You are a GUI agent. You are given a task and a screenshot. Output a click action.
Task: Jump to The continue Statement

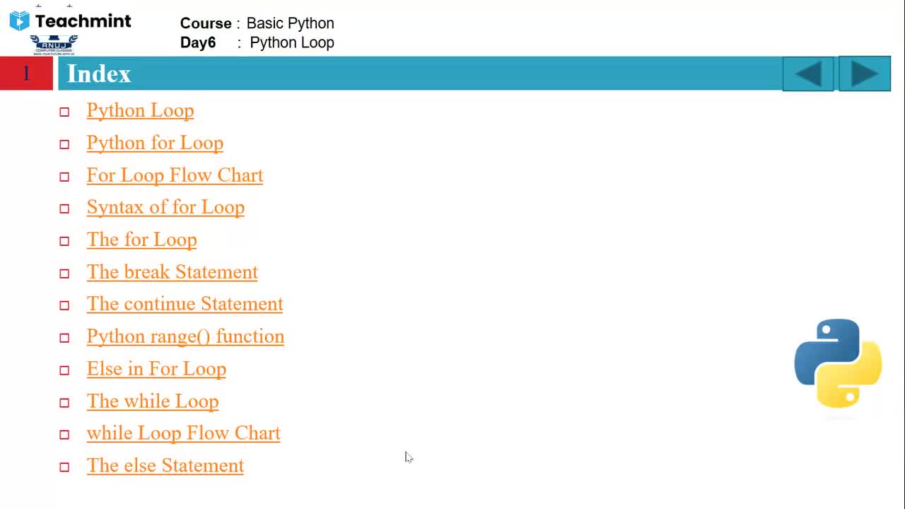point(185,304)
